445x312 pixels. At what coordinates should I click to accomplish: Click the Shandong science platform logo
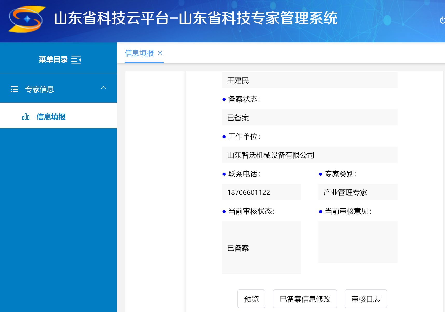[26, 19]
